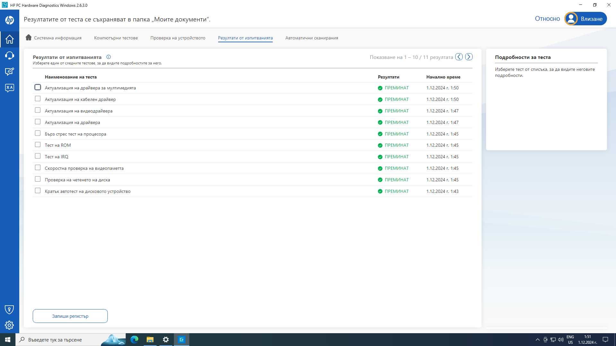This screenshot has height=346, width=616.
Task: Check Скоростна проверка на видеопаметта checkbox
Action: click(38, 168)
